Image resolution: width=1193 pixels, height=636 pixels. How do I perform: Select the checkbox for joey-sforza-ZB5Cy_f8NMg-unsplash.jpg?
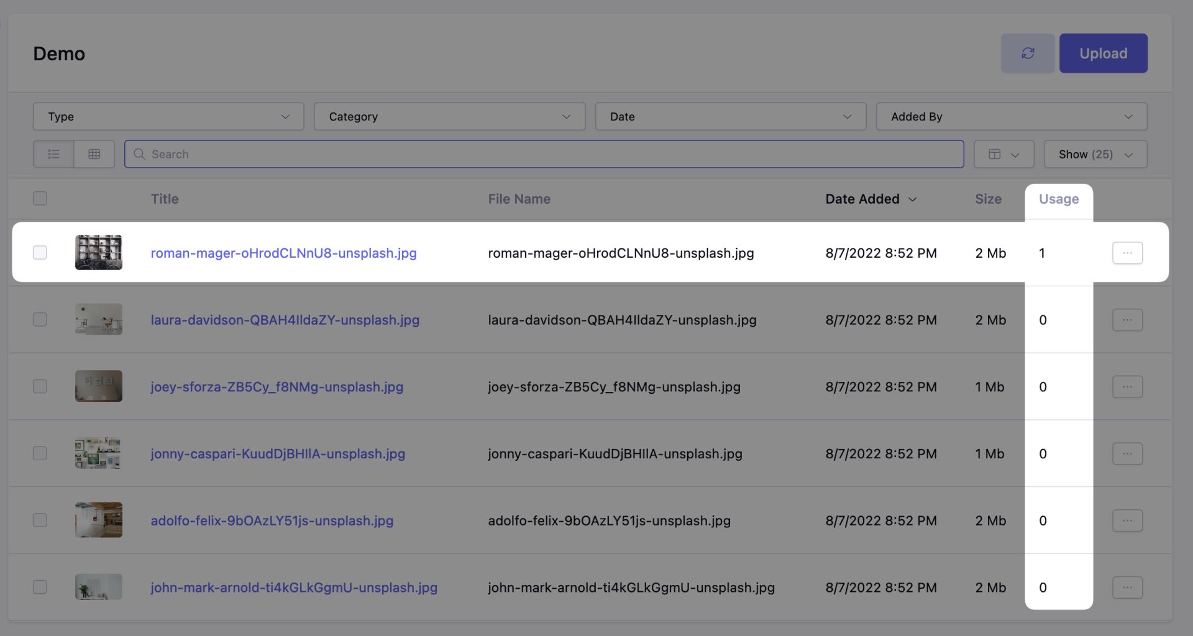(39, 386)
